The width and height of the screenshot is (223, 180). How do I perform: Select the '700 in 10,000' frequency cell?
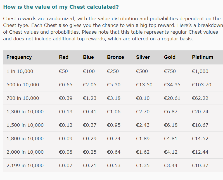tap(23, 98)
